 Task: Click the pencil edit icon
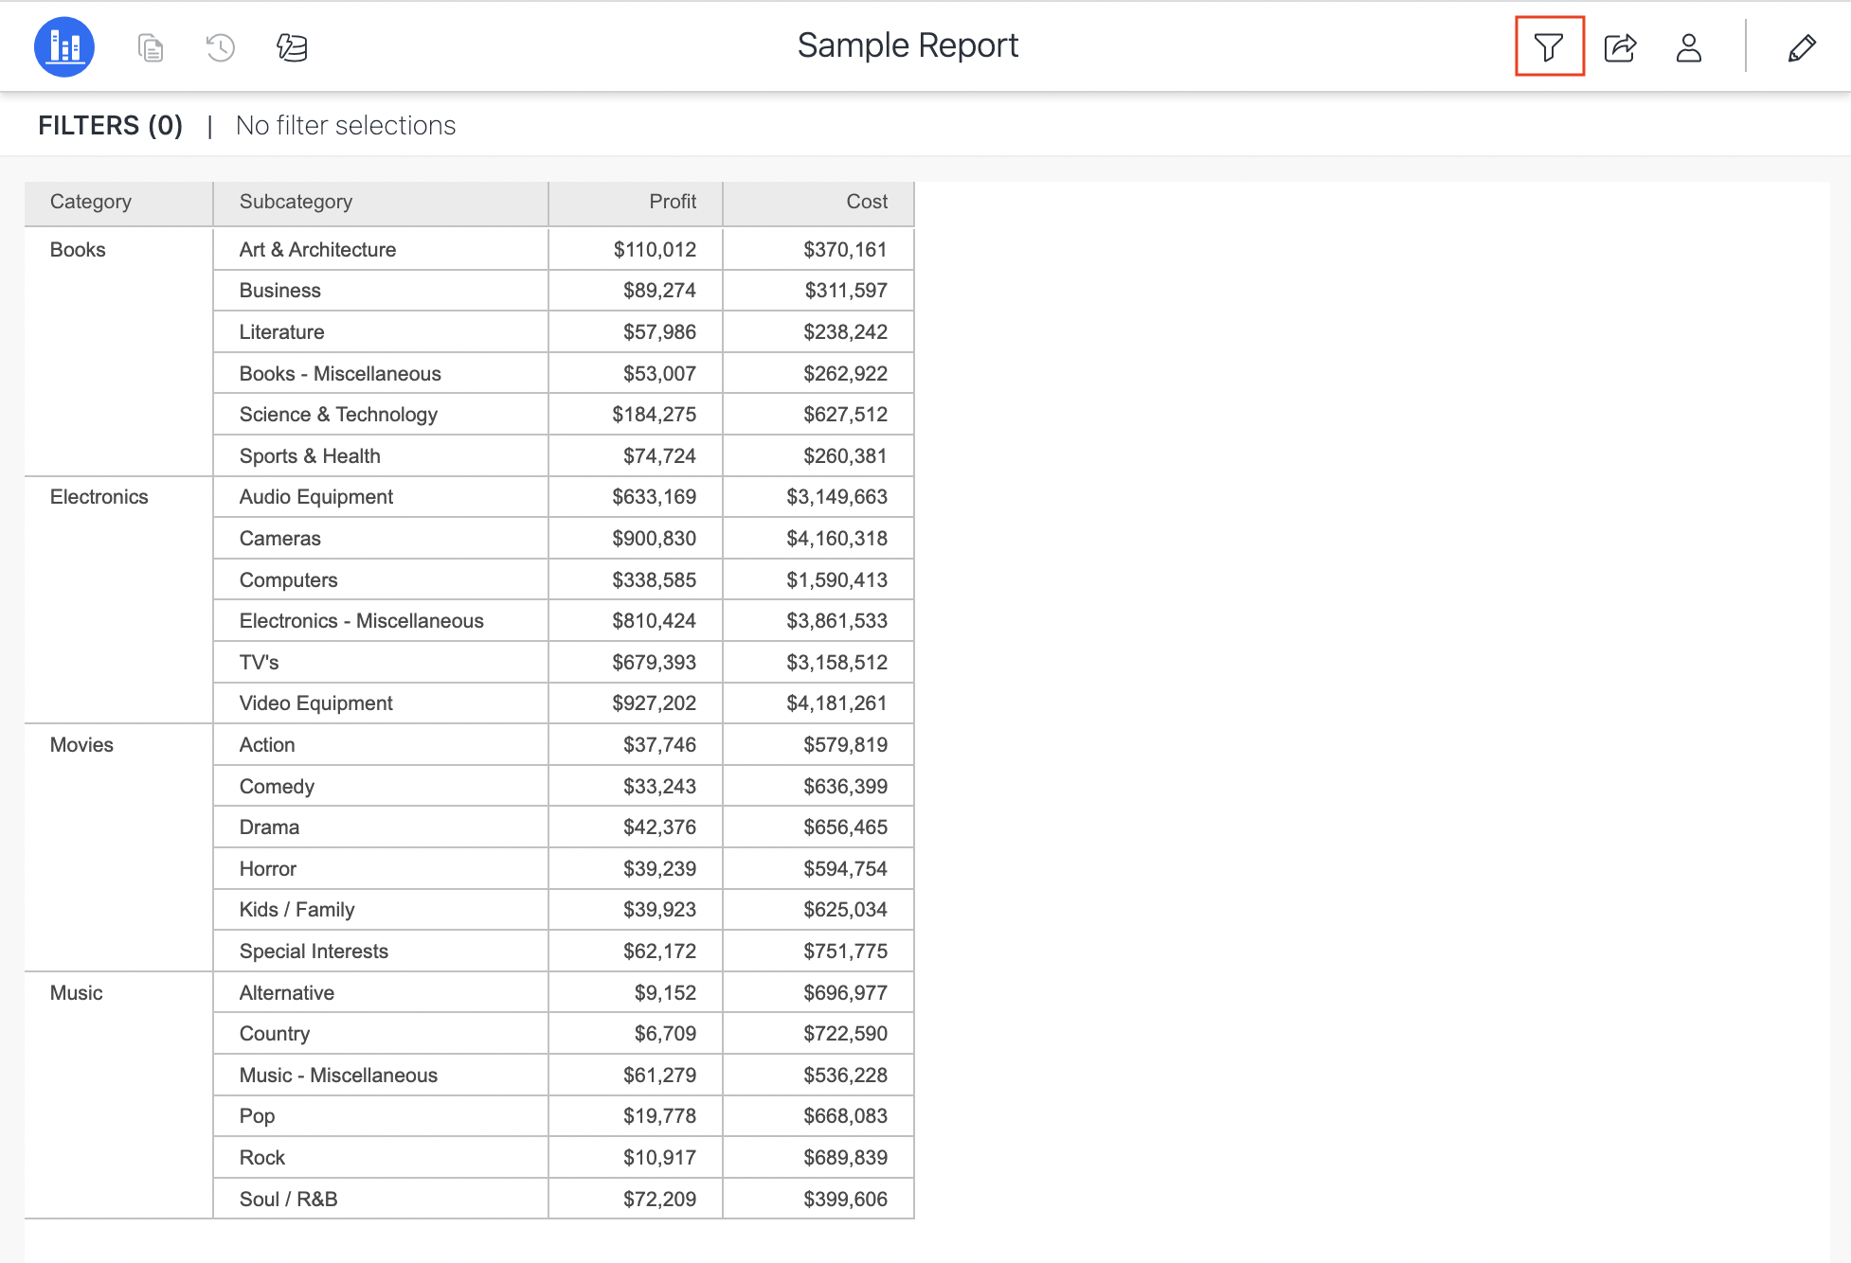(x=1801, y=46)
